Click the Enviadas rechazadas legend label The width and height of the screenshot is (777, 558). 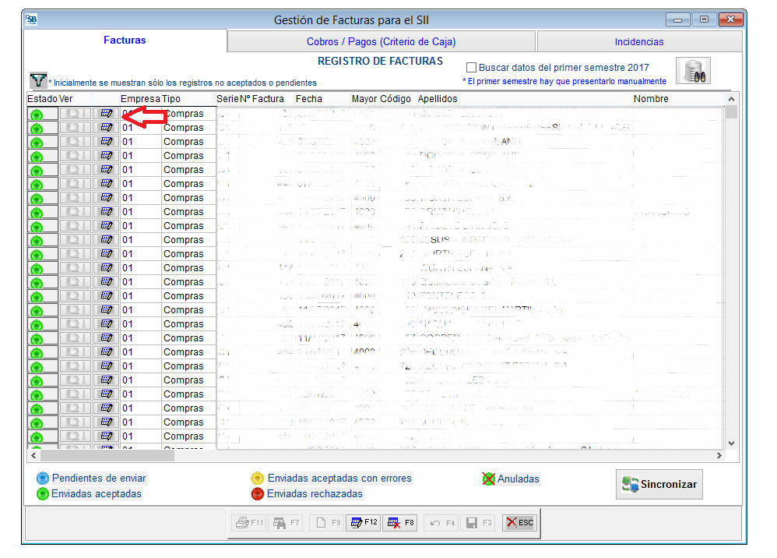click(315, 493)
